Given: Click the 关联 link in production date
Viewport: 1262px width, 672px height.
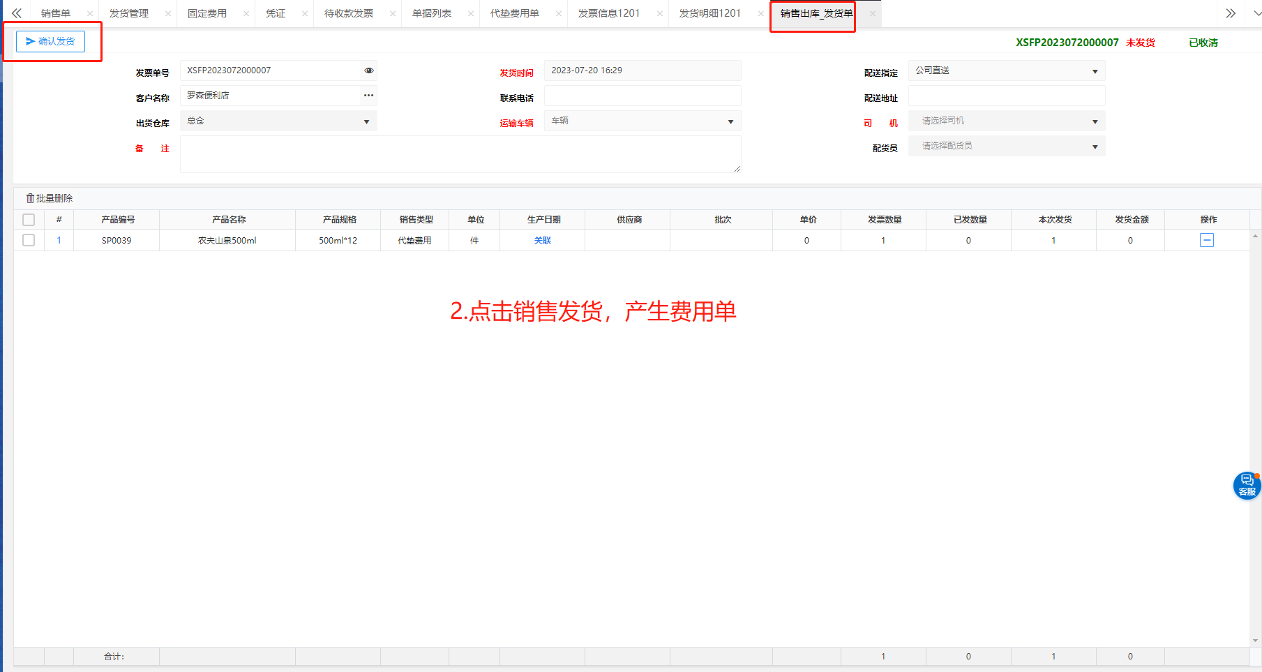Looking at the screenshot, I should (x=542, y=241).
